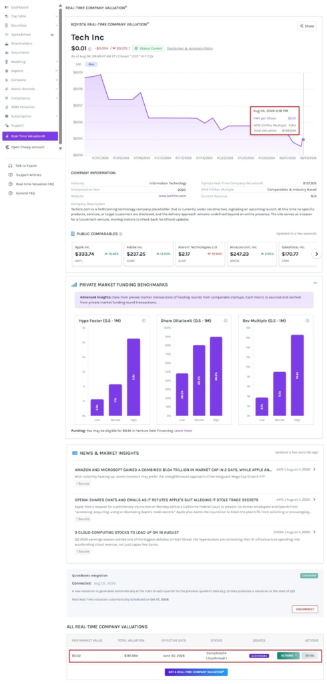Click the sidebar scrollbar down arrow
The width and height of the screenshot is (327, 684).
tap(61, 149)
